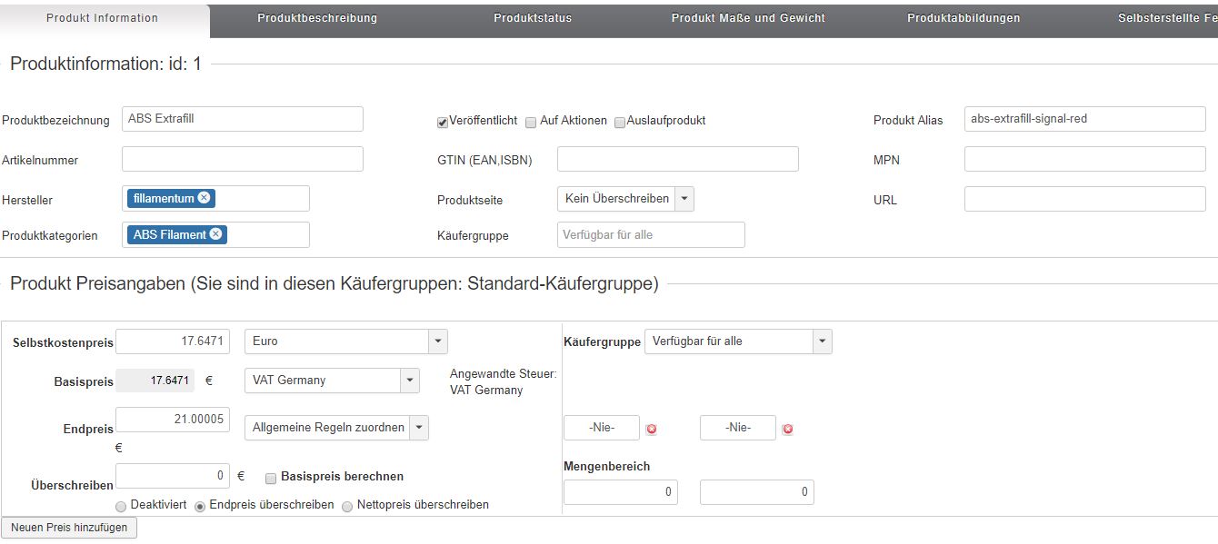Screen dimensions: 1218x544
Task: Enable Basispreis berechnen checkbox
Action: 271,478
